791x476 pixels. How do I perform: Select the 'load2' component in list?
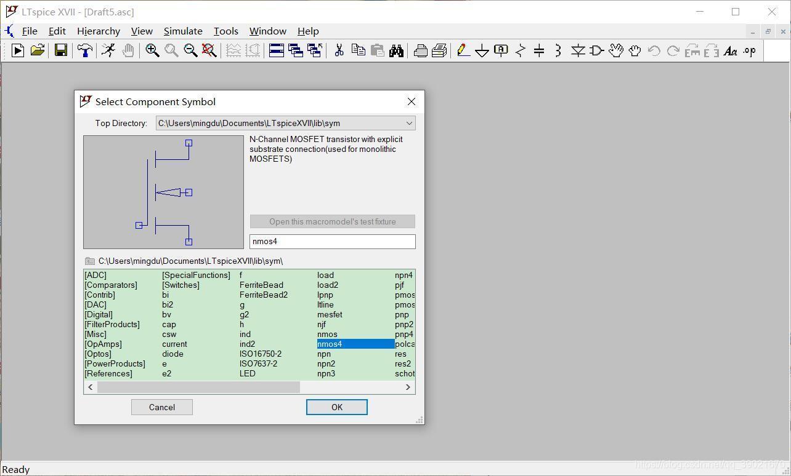click(x=328, y=285)
